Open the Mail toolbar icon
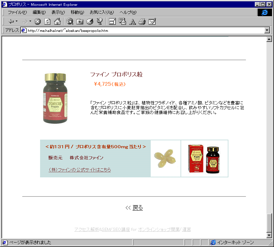This screenshot has height=247, width=274. click(x=122, y=21)
